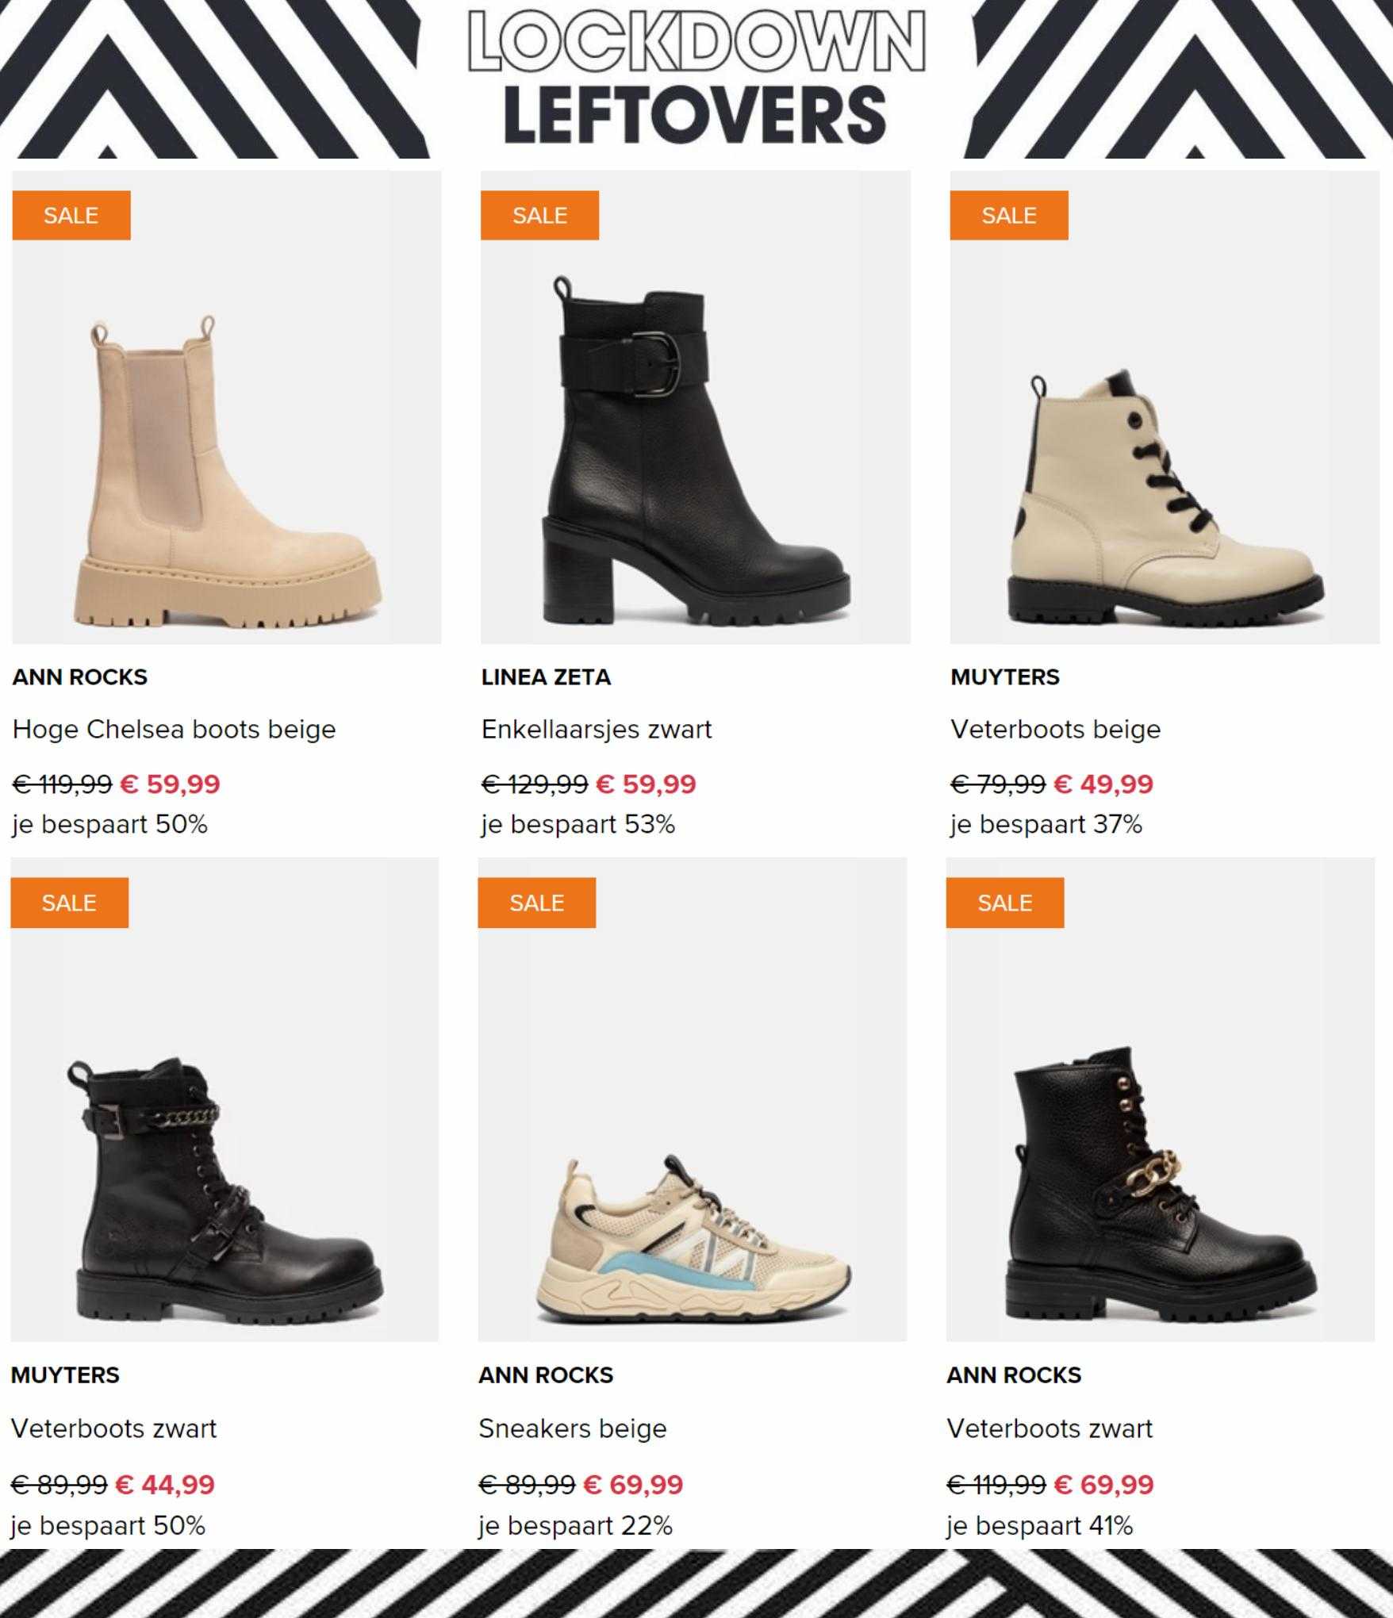
Task: Click the € 49,99 sale price
Action: pyautogui.click(x=1103, y=784)
